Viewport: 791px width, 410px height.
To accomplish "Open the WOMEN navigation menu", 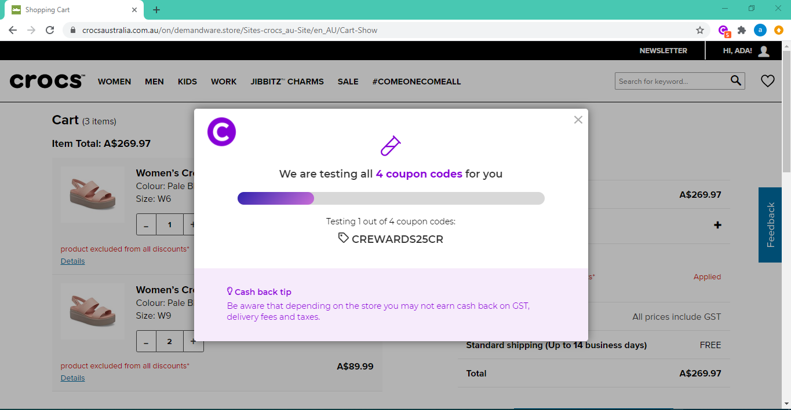I will point(114,82).
